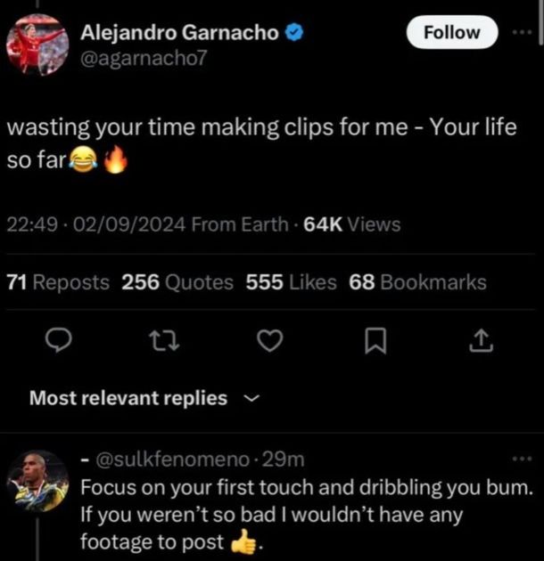Image resolution: width=544 pixels, height=561 pixels.
Task: Click the chevron beside Most relevant replies
Action: click(251, 399)
